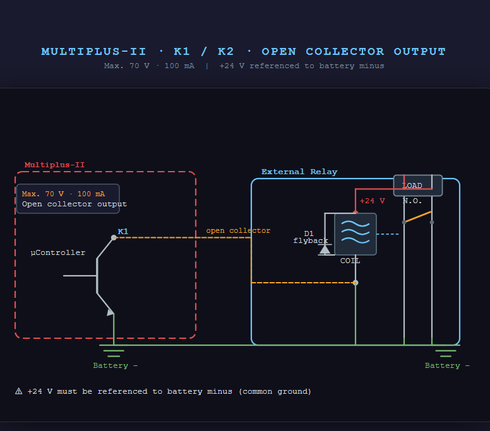
Task: Click the junction dot below the coil
Action: pyautogui.click(x=356, y=283)
